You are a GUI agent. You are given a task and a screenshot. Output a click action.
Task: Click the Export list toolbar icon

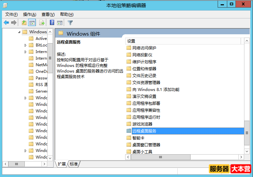42,23
